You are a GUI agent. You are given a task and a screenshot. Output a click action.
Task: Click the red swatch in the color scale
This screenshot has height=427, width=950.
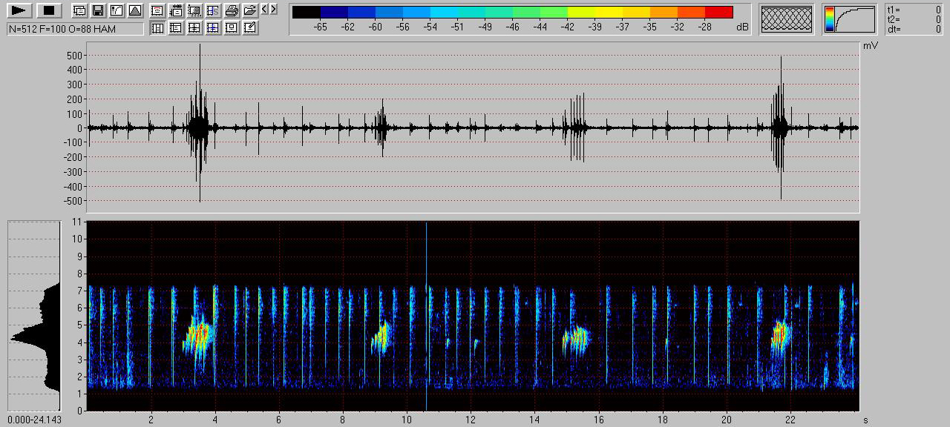(718, 13)
